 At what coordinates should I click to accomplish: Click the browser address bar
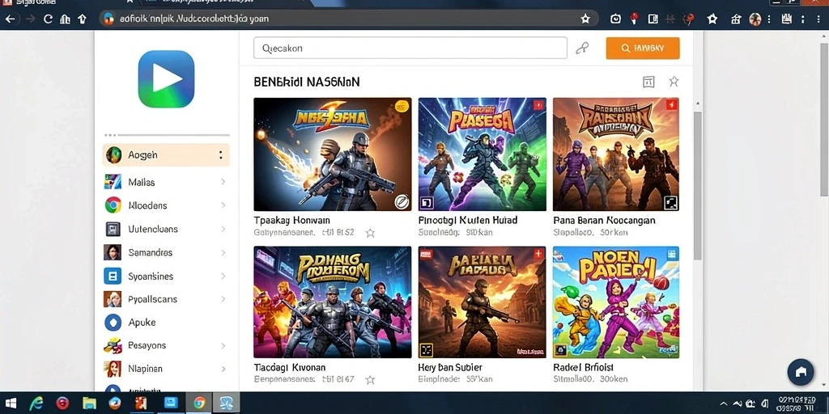[349, 19]
